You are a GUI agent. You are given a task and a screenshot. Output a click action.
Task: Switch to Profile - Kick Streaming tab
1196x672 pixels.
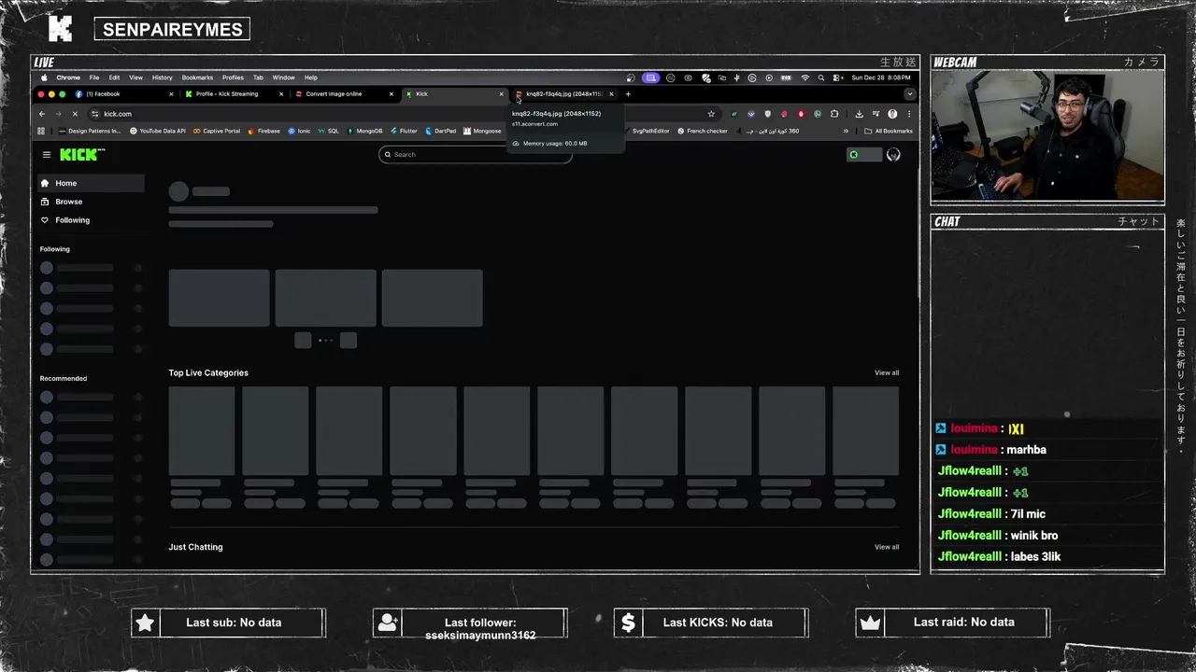234,94
